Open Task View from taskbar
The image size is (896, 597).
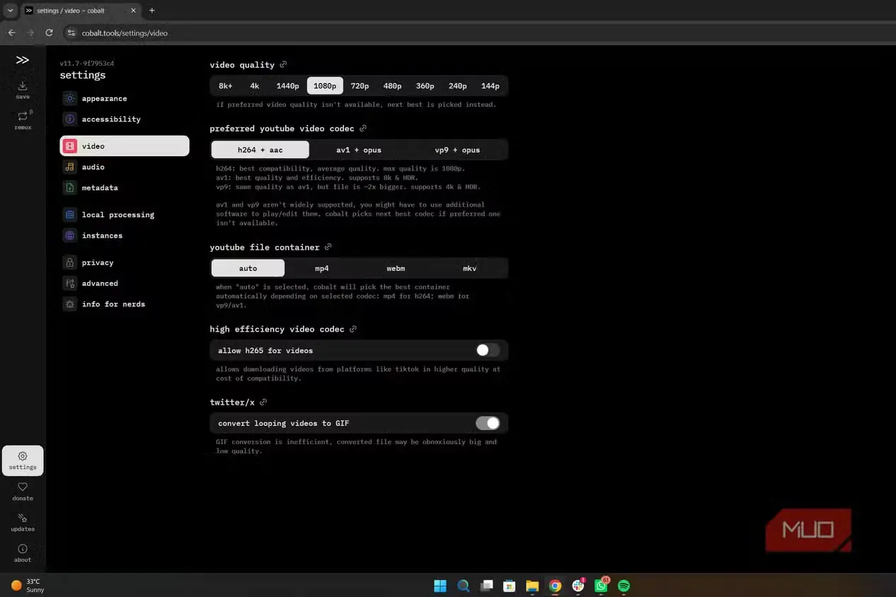(x=486, y=586)
